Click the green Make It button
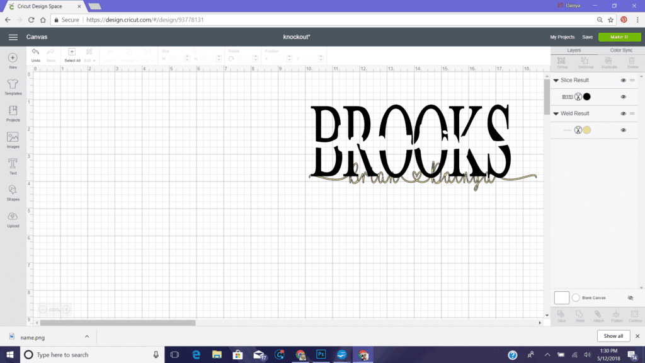The height and width of the screenshot is (363, 645). point(619,37)
